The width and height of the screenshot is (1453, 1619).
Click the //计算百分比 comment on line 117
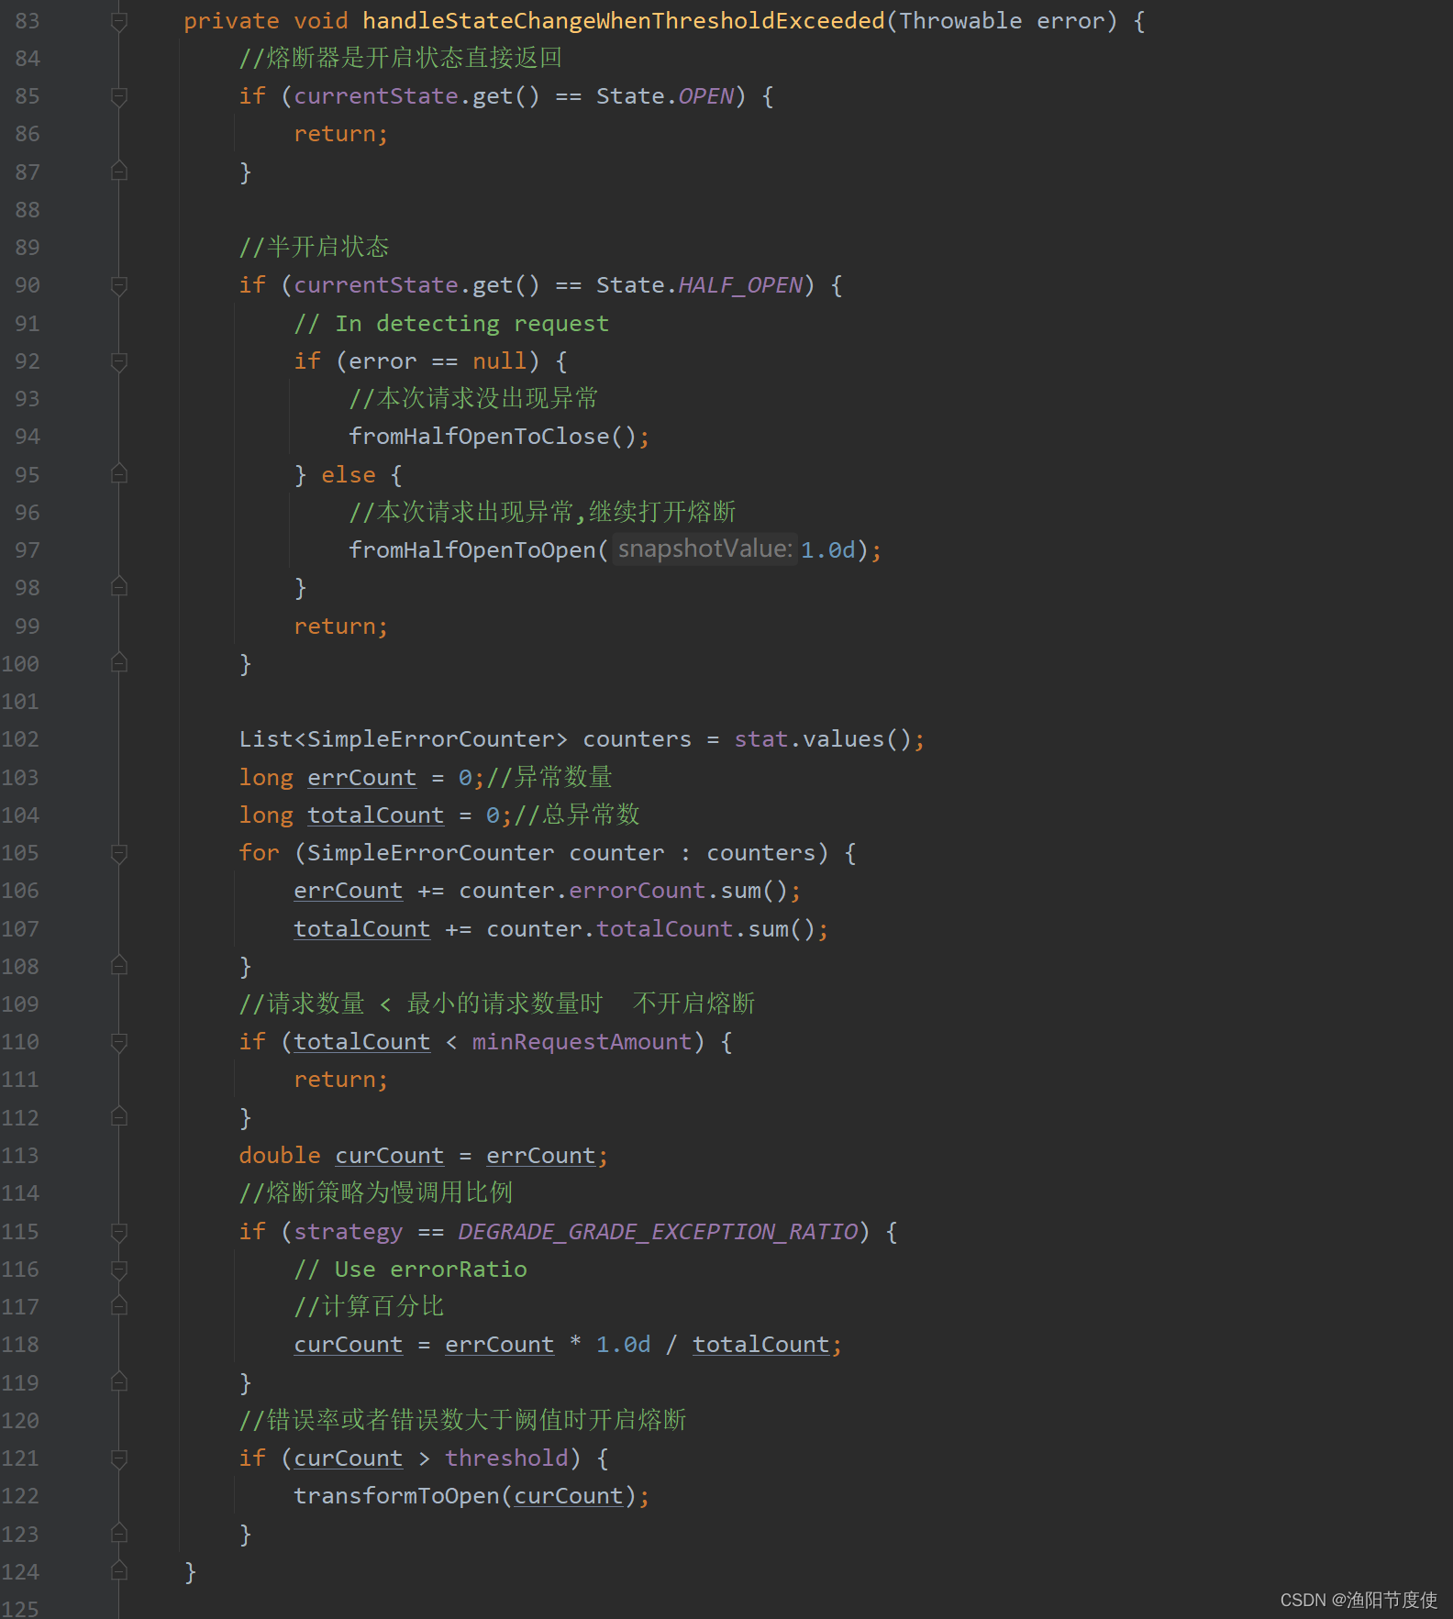(369, 1306)
